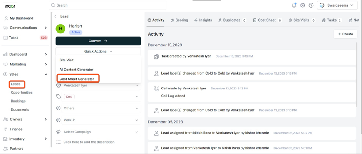Click the megaphone icon beside Select Campaign
This screenshot has width=362, height=154.
[59, 132]
